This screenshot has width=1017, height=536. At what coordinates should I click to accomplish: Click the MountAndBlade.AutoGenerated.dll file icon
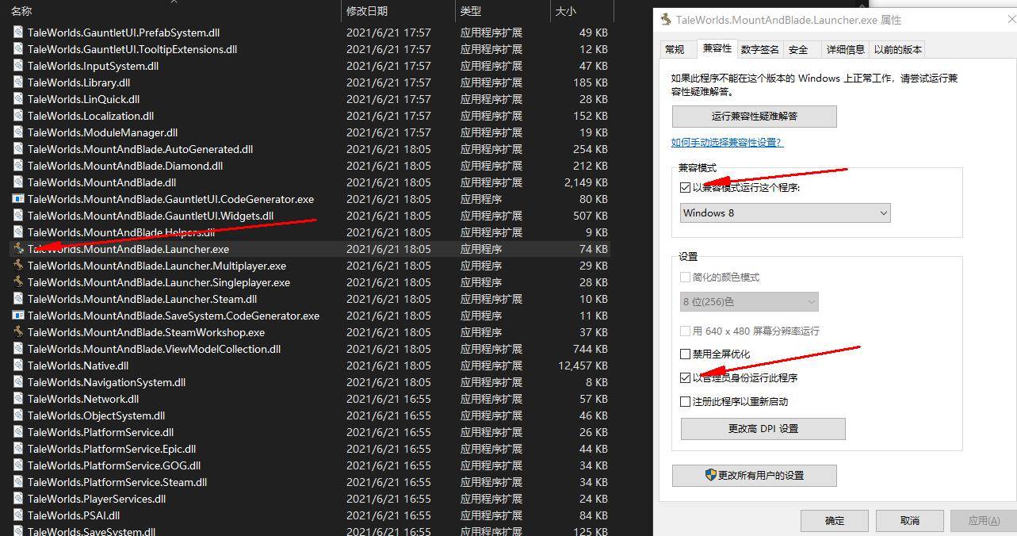18,149
